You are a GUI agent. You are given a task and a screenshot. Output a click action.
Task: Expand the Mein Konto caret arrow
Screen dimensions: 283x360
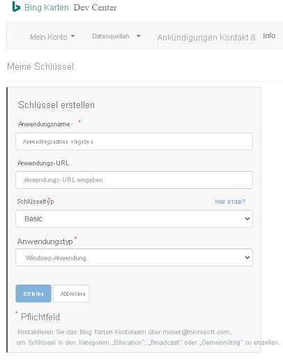click(72, 36)
